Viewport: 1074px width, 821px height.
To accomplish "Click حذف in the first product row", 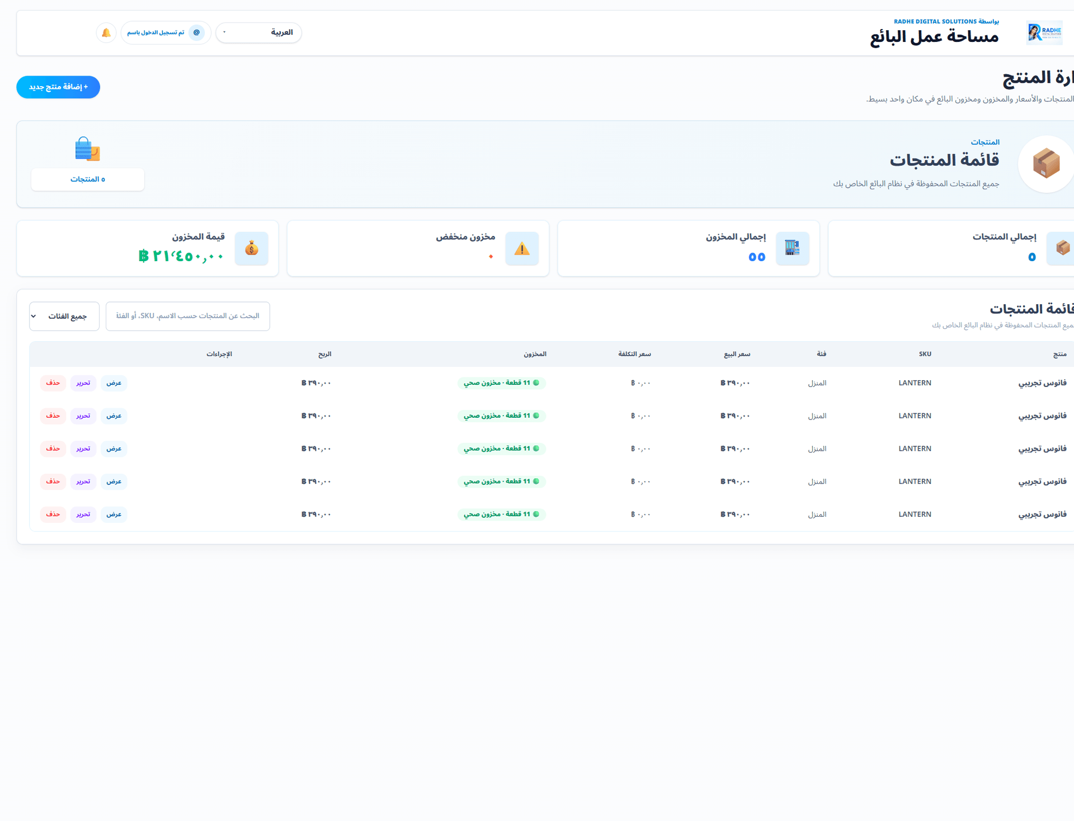I will 53,383.
